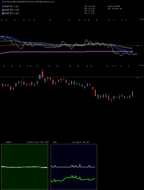
Task: Click the 'Pre C: 1.54' value
Action: click(x=90, y=13)
